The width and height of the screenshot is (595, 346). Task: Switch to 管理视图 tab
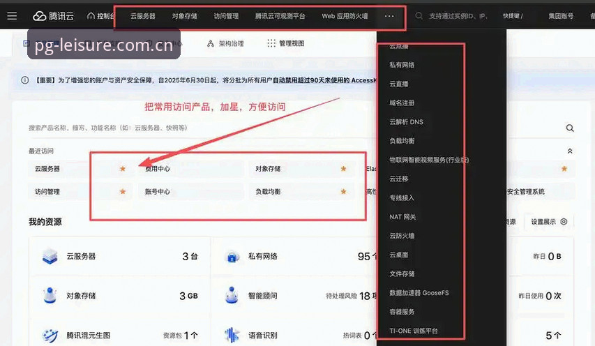coord(286,43)
